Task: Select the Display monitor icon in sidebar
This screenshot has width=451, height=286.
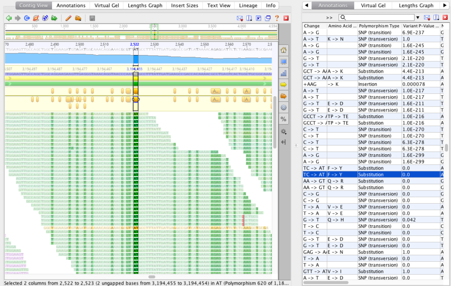Action: (x=284, y=62)
